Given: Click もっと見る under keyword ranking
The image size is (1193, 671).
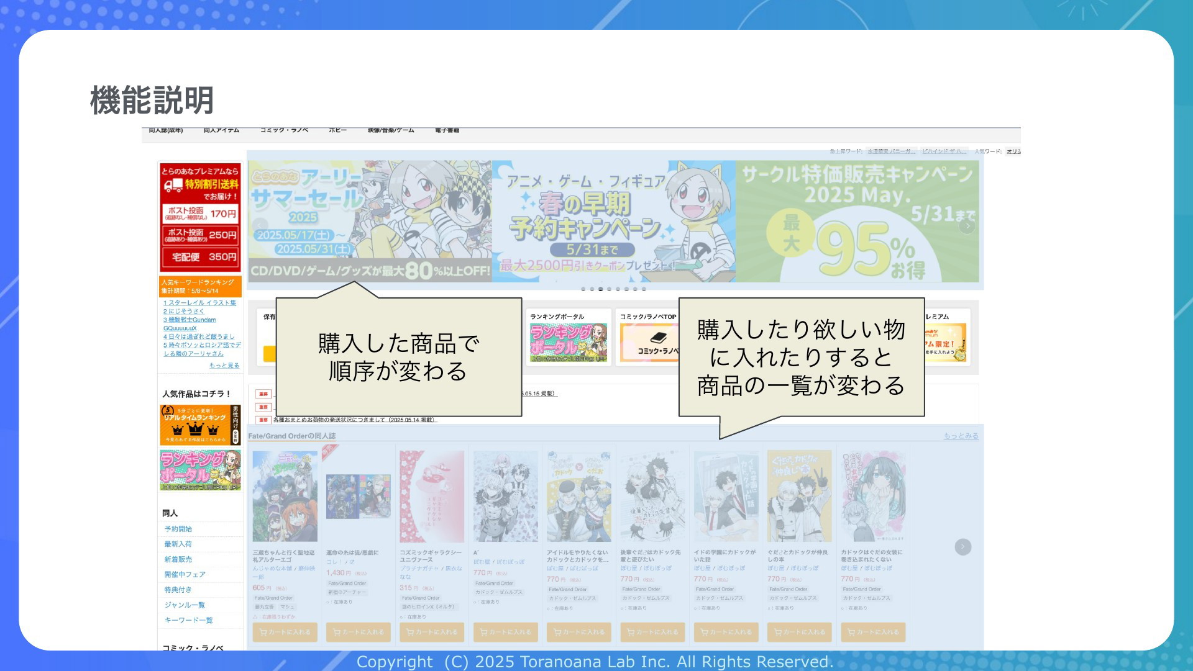Looking at the screenshot, I should click(x=224, y=366).
